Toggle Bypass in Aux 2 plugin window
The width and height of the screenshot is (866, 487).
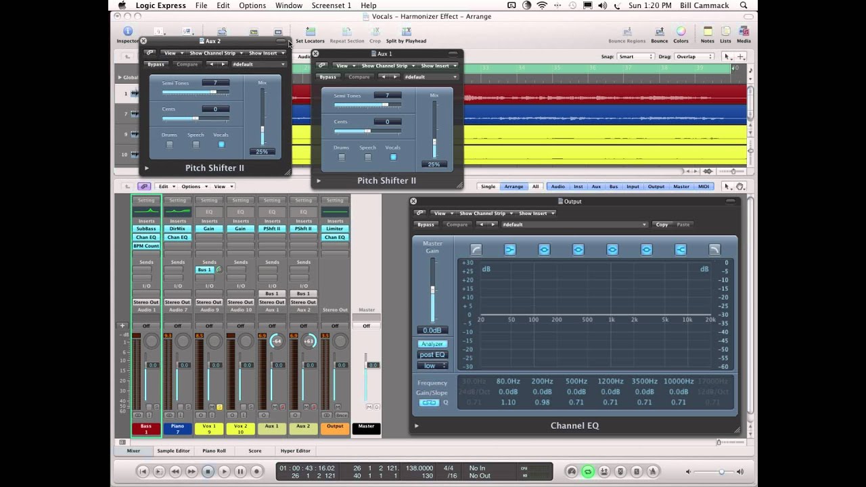(156, 64)
